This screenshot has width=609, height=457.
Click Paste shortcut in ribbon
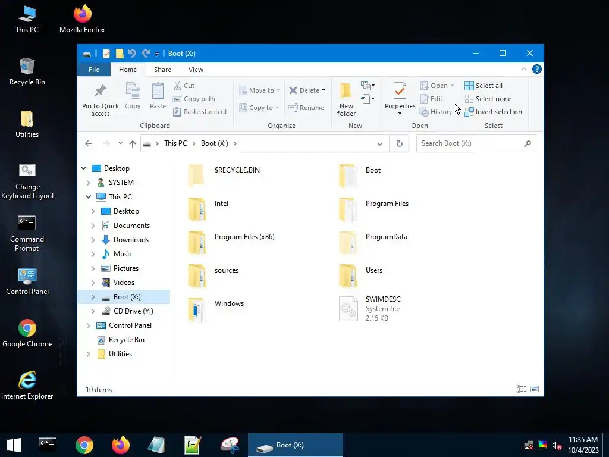point(200,112)
